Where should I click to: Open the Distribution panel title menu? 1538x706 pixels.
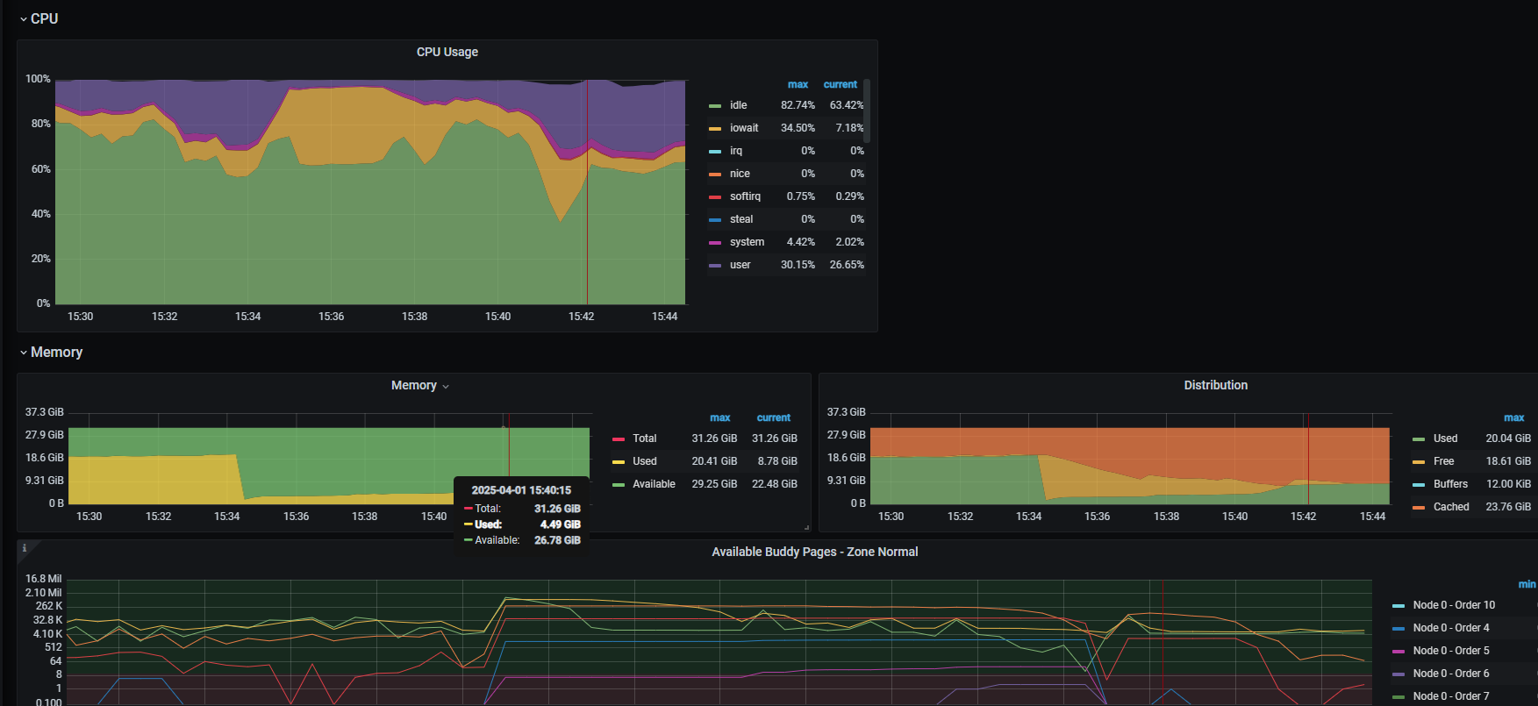(x=1215, y=386)
